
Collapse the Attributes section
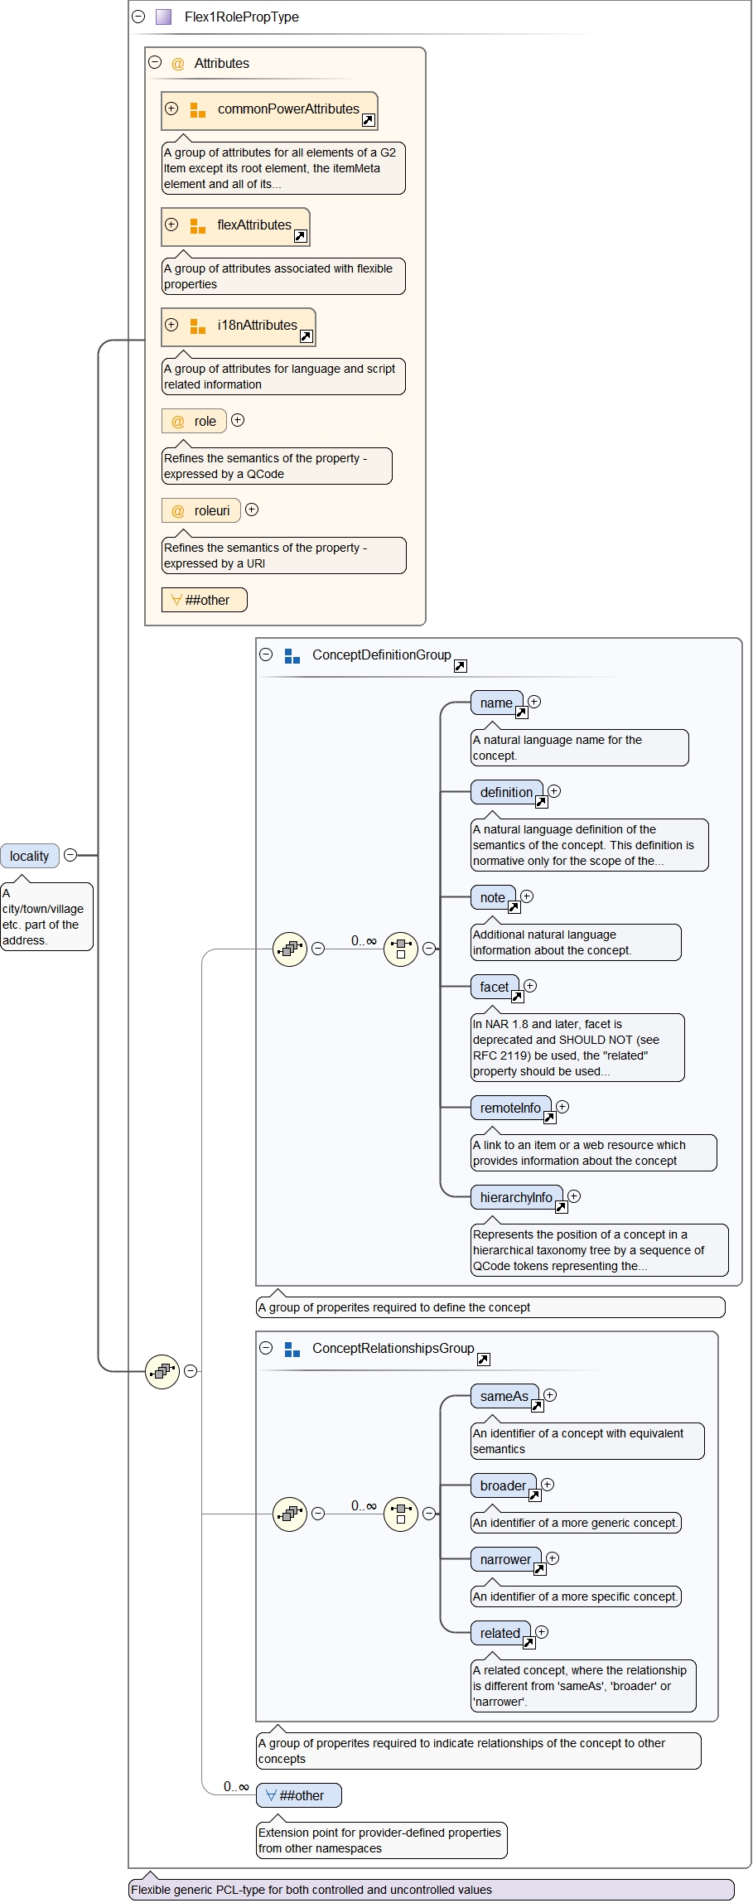(x=155, y=62)
